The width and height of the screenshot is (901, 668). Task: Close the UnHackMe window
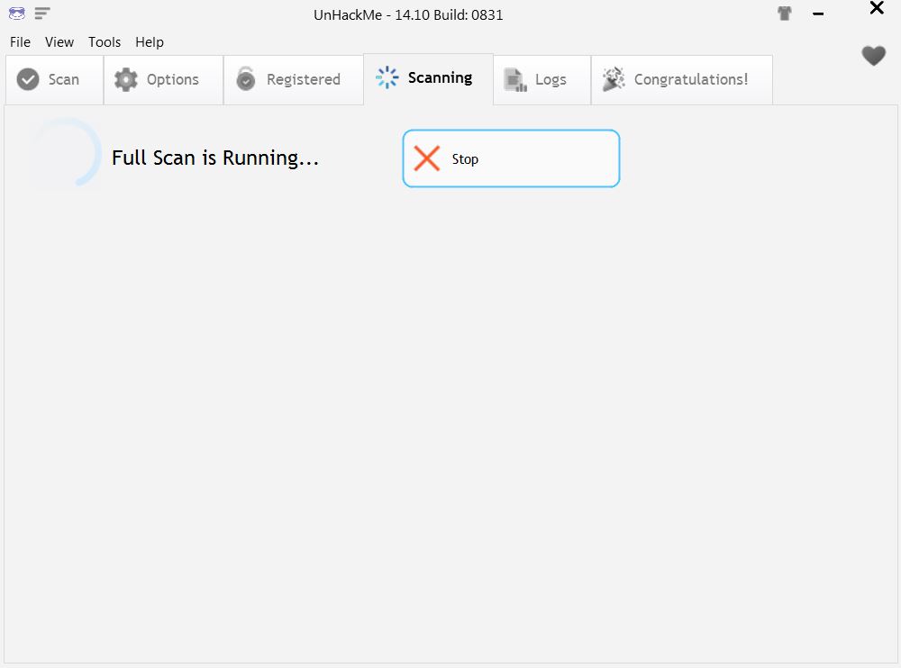[x=877, y=8]
